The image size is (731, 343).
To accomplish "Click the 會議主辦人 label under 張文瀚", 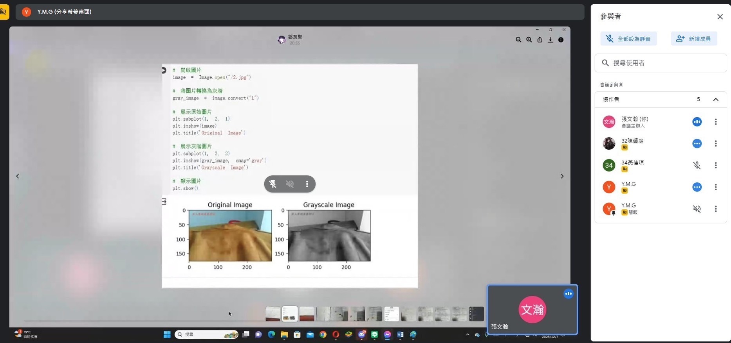I will pos(633,126).
